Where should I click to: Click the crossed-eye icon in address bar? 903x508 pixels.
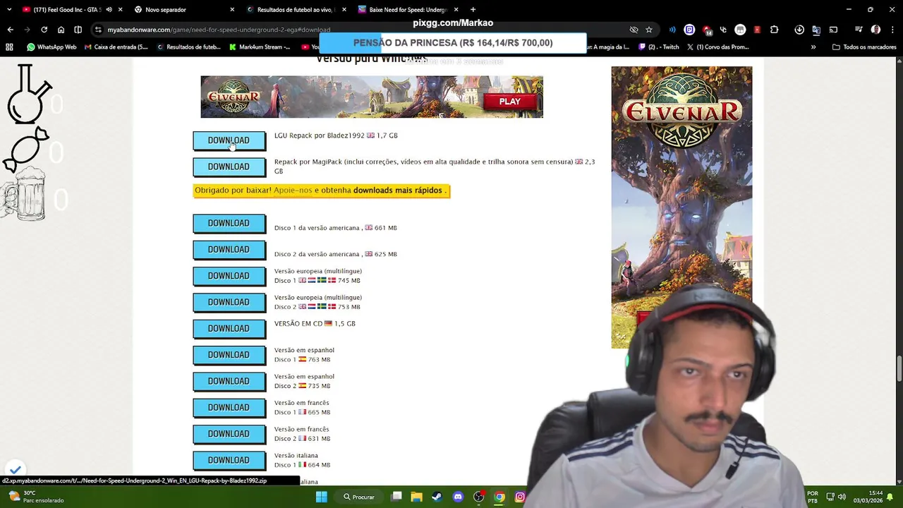[634, 30]
